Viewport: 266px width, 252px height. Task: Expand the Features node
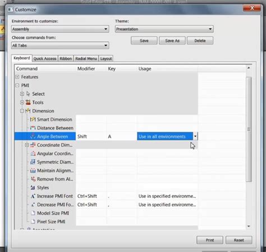tap(17, 77)
